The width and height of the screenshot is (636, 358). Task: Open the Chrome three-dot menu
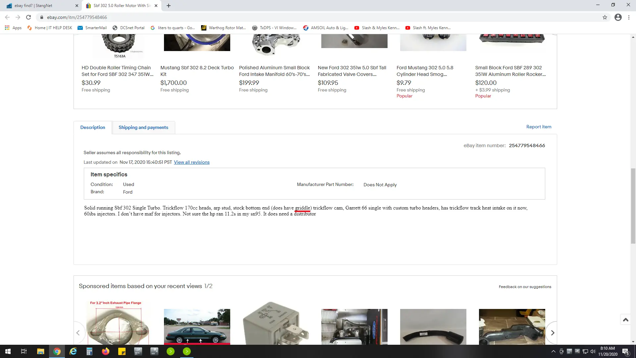click(x=629, y=17)
